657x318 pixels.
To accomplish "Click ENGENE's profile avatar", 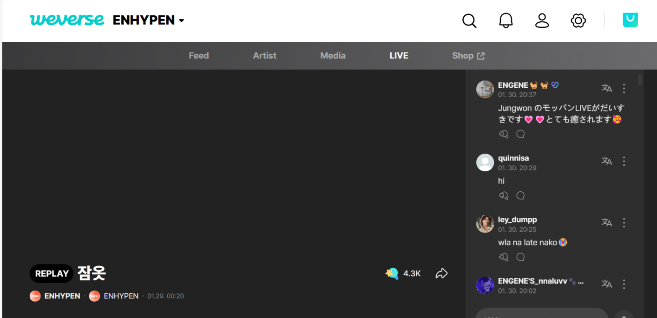I will tap(485, 89).
